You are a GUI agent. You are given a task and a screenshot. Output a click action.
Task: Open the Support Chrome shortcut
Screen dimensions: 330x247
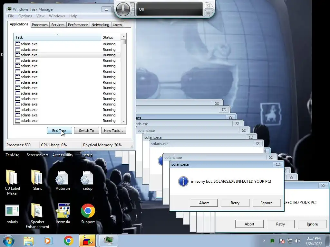click(88, 214)
